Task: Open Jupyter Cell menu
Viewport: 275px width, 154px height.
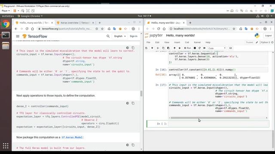Action: (187, 42)
